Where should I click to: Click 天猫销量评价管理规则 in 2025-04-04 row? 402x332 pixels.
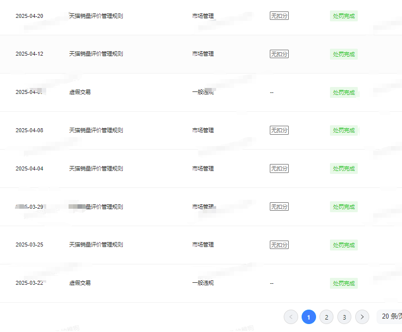point(96,168)
